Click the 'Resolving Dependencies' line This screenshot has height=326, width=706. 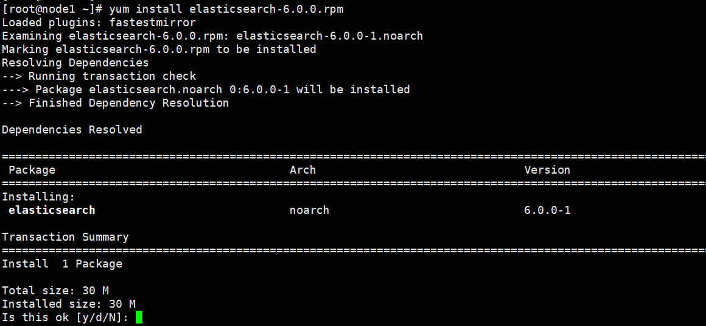pos(75,63)
